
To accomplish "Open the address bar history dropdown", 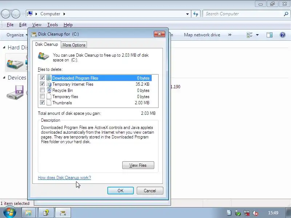I will 187,14.
